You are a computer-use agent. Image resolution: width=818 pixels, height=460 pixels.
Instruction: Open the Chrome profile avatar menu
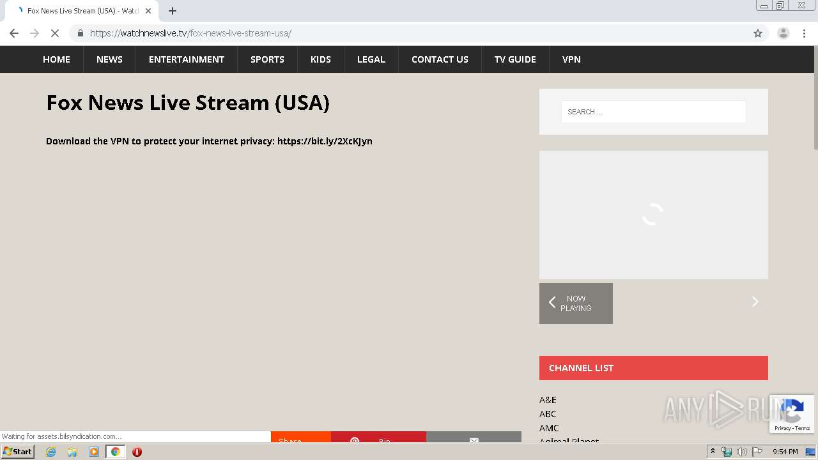click(x=783, y=33)
